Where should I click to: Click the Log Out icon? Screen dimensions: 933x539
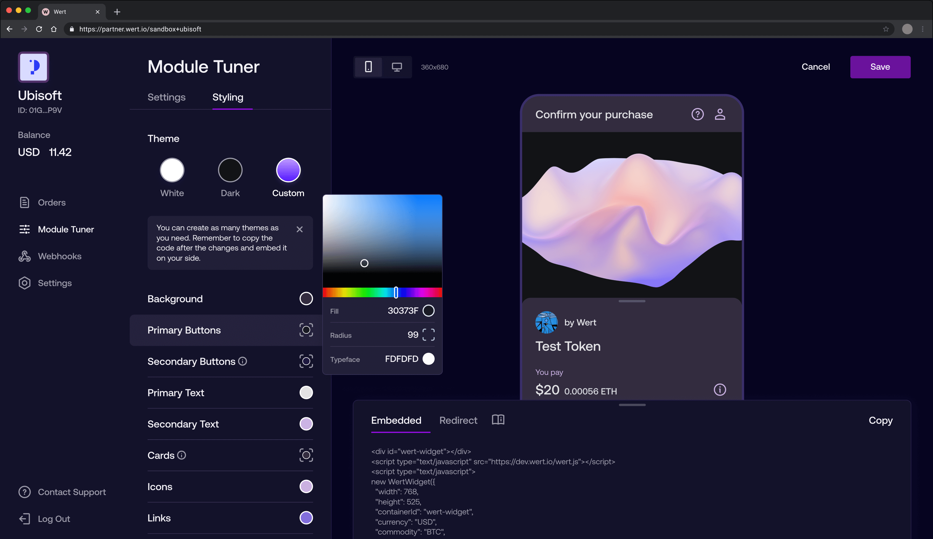coord(24,518)
